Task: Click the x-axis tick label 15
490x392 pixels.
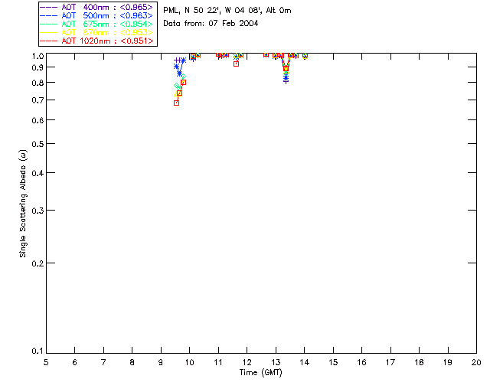Action: coord(333,362)
